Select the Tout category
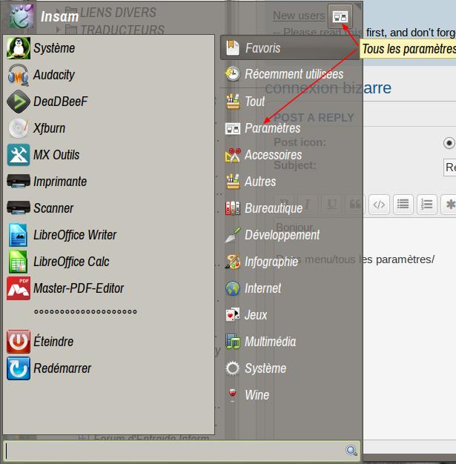Screen dimensions: 456x464 click(290, 102)
